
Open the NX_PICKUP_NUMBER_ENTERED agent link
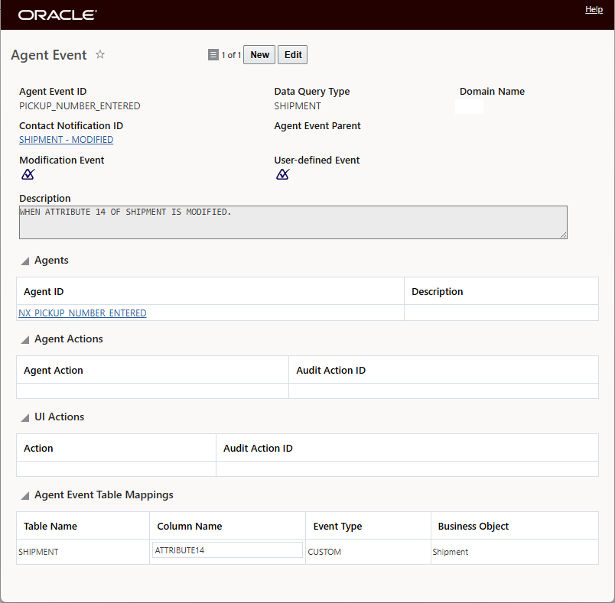click(83, 313)
